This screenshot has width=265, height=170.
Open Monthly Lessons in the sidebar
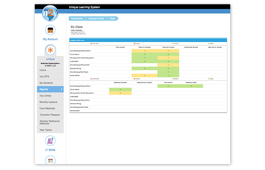(50, 102)
